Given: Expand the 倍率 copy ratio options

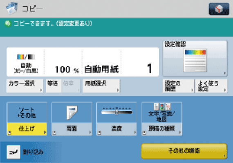Looking at the screenshot, I should point(71,86).
